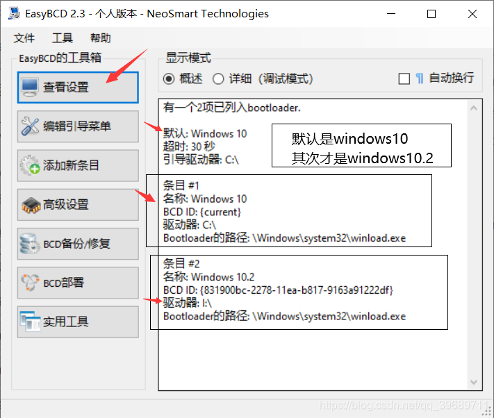Open the 文件 menu
Image resolution: width=494 pixels, height=418 pixels.
point(24,38)
